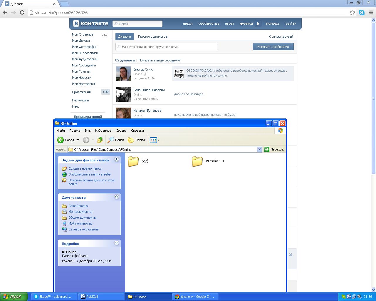Open Правка menu in Explorer
This screenshot has height=301, width=376.
pos(75,131)
